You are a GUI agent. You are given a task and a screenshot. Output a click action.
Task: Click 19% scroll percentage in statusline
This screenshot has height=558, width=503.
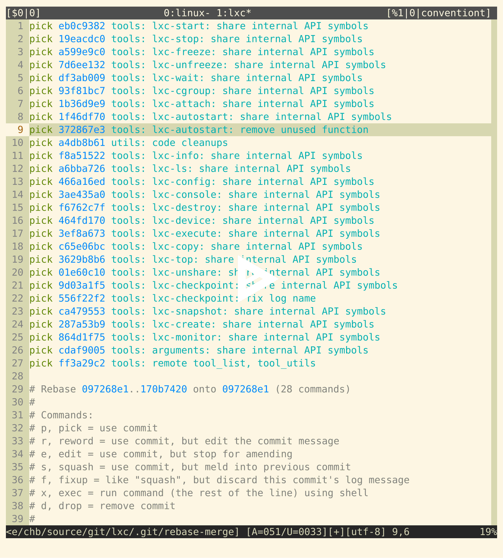[x=488, y=532]
